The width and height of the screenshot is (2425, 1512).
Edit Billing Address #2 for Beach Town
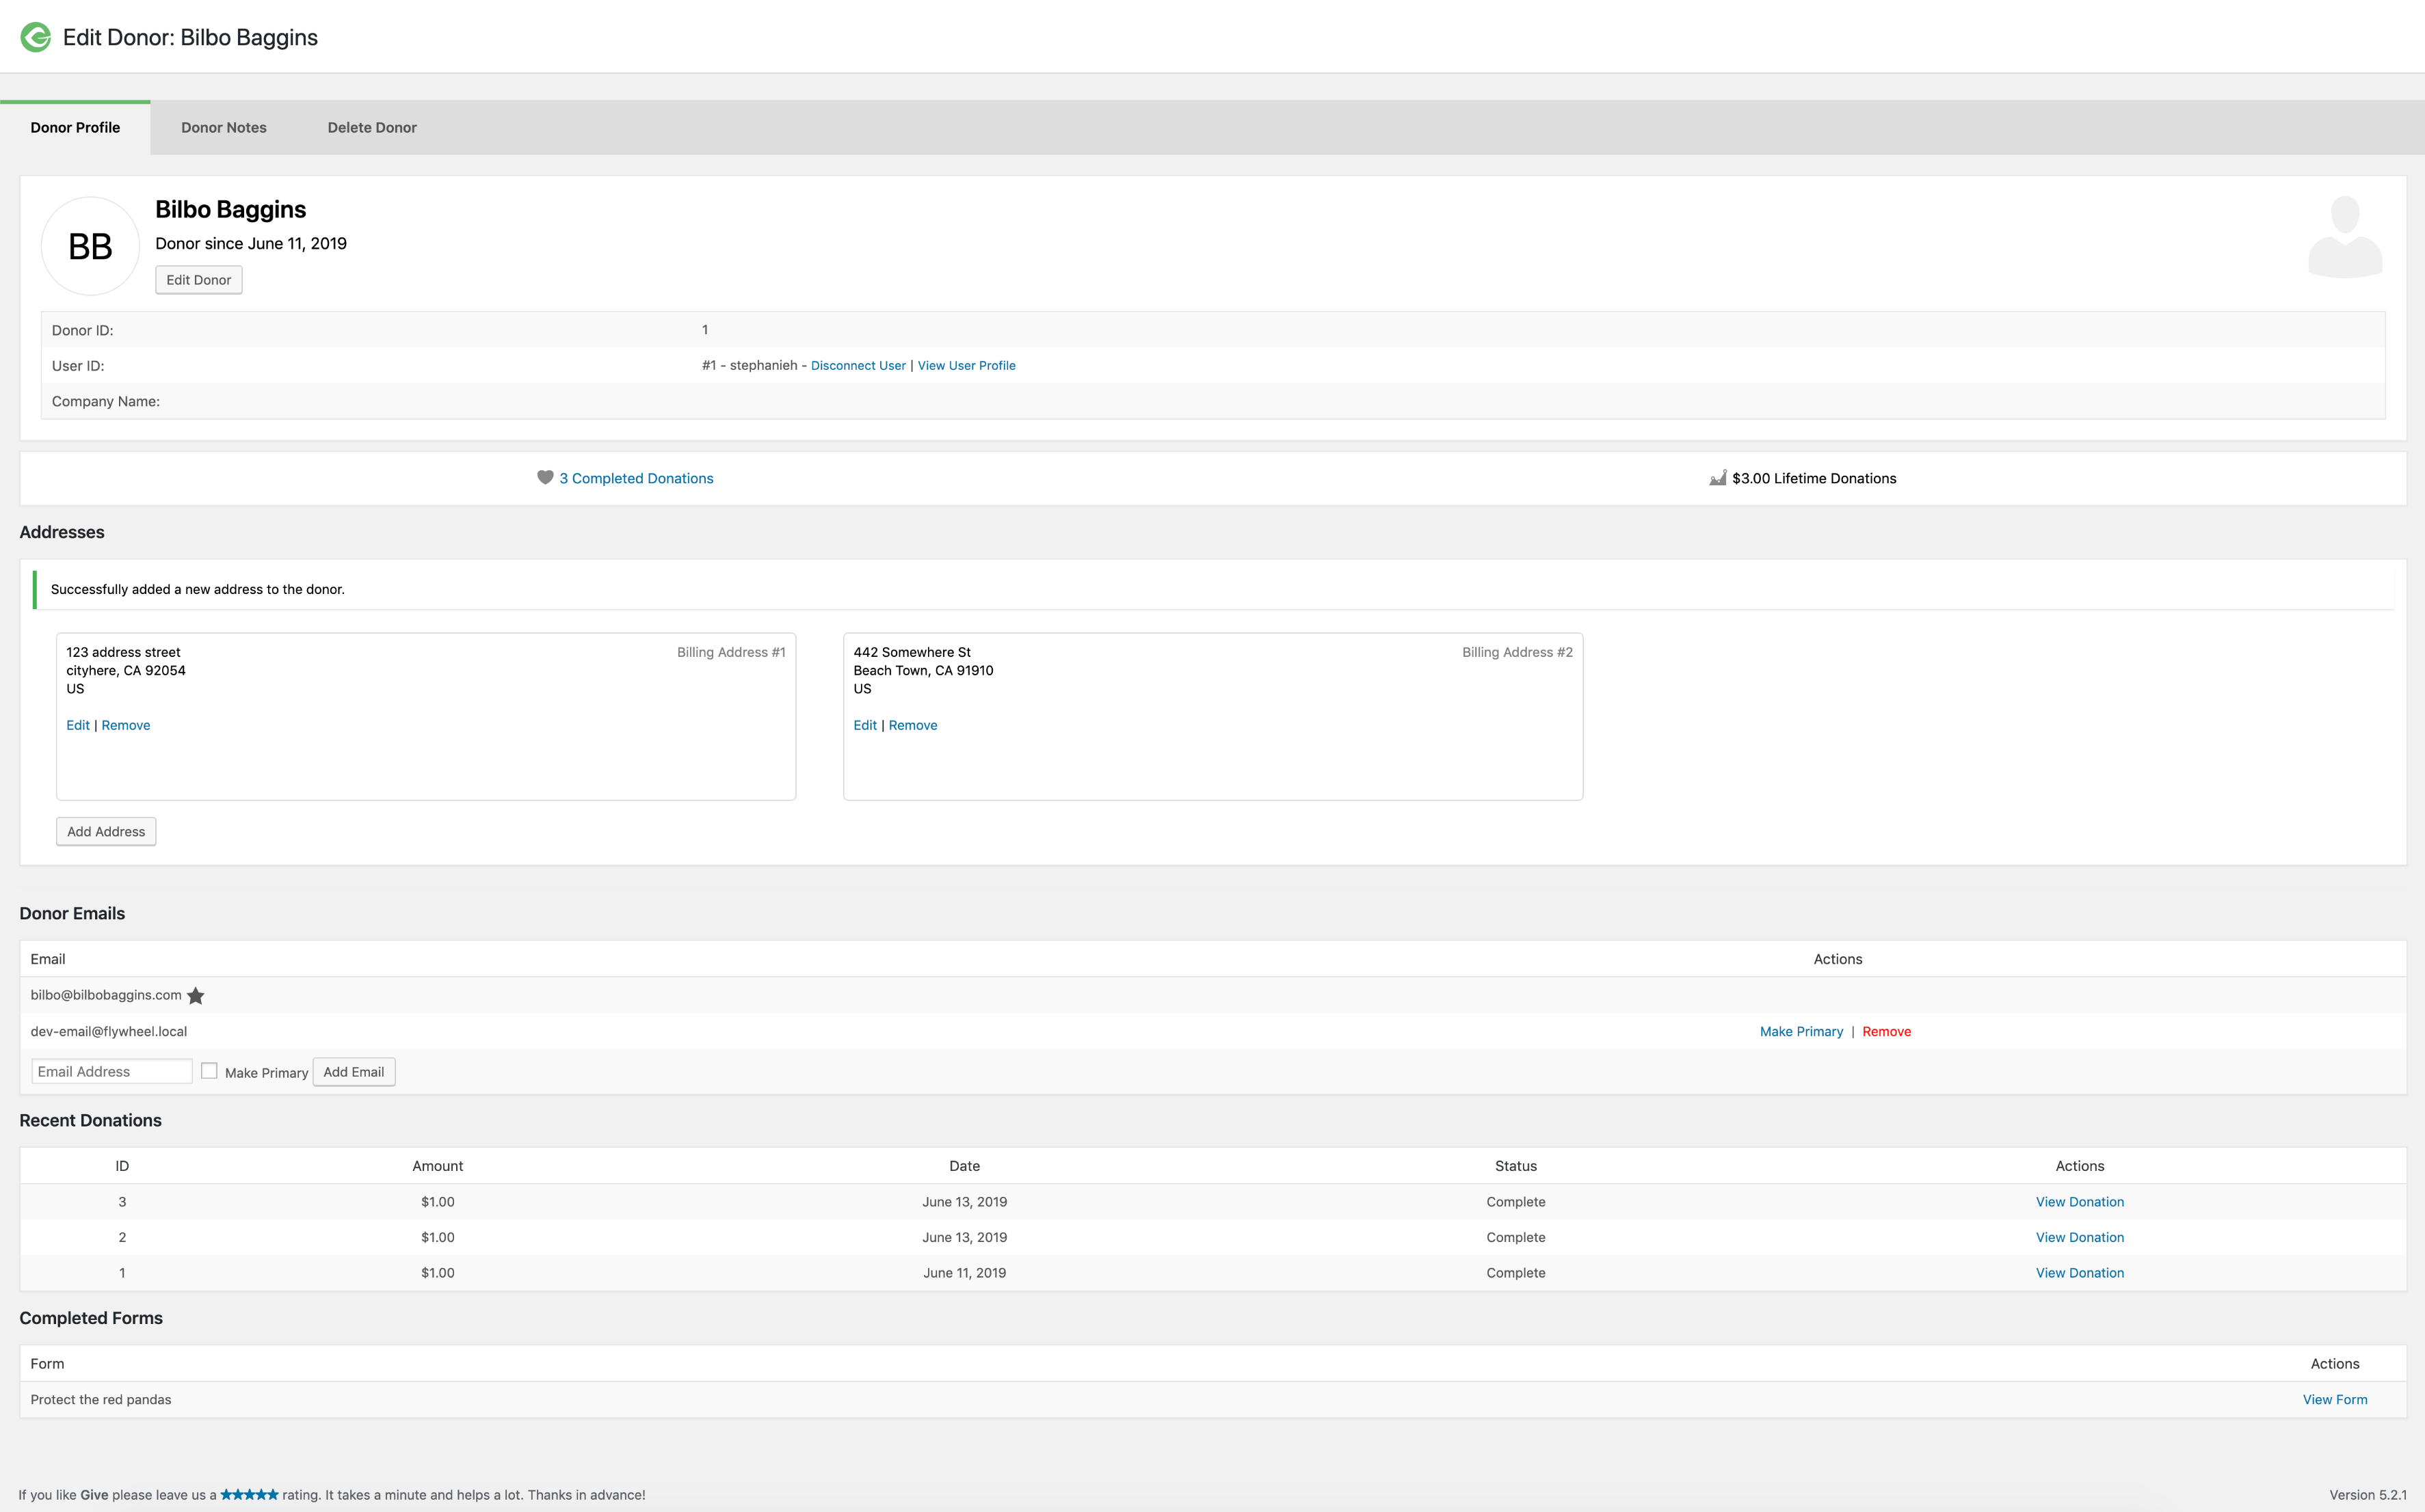[x=864, y=725]
